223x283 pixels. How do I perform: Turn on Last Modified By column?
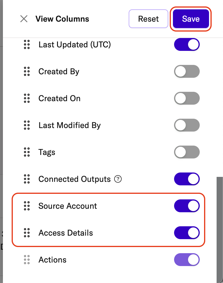tap(187, 125)
